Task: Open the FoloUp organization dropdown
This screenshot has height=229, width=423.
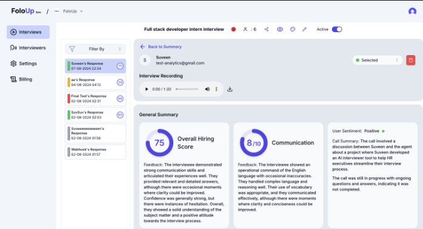Action: click(68, 12)
